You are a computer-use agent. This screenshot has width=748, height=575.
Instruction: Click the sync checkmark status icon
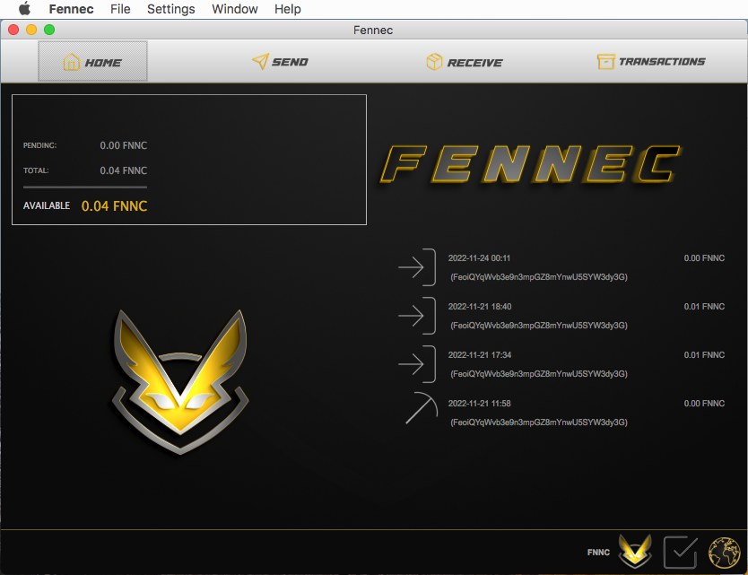tap(680, 552)
